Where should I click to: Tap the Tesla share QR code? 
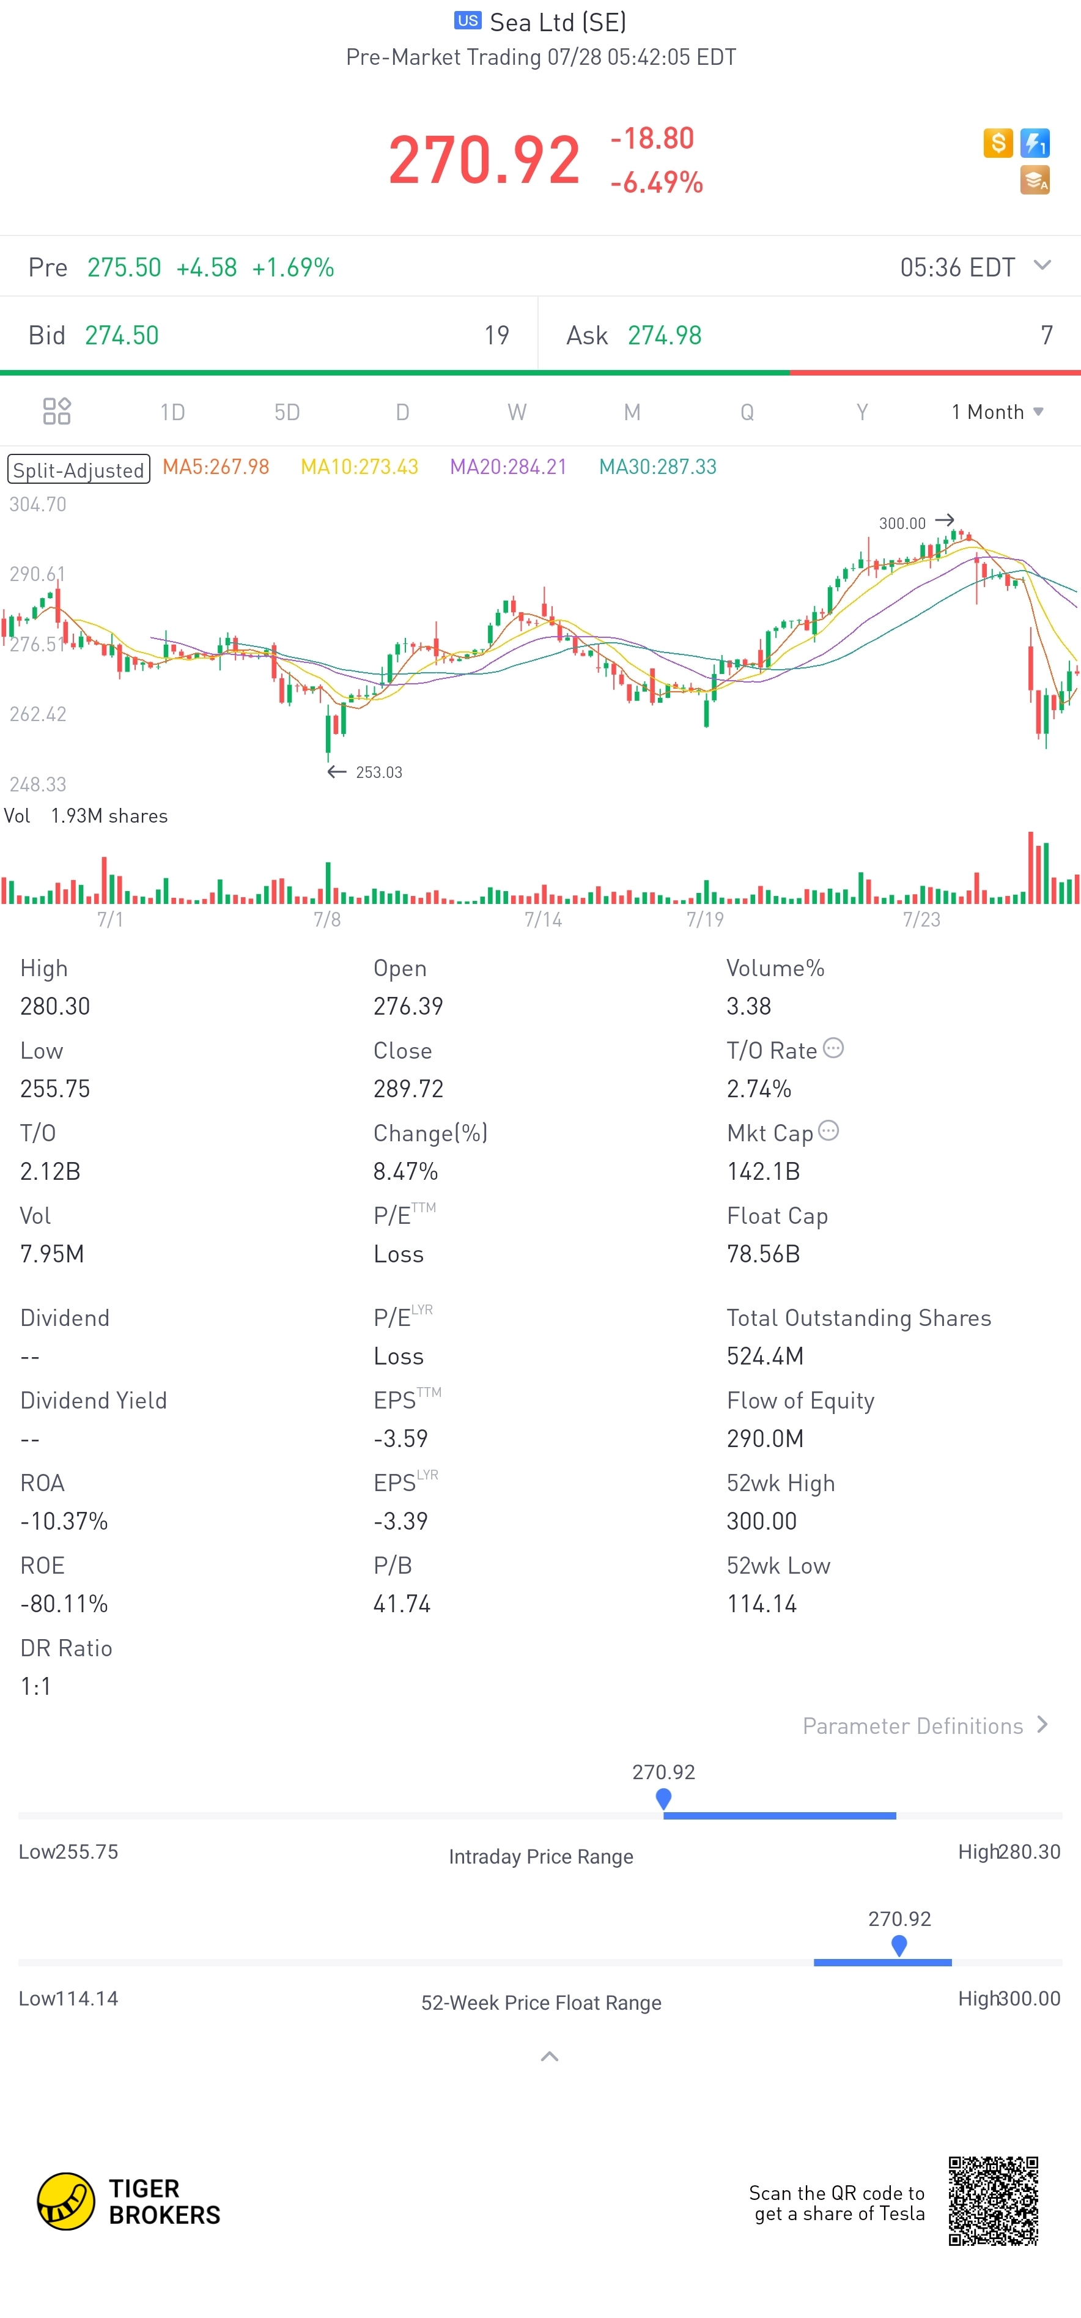(993, 2201)
